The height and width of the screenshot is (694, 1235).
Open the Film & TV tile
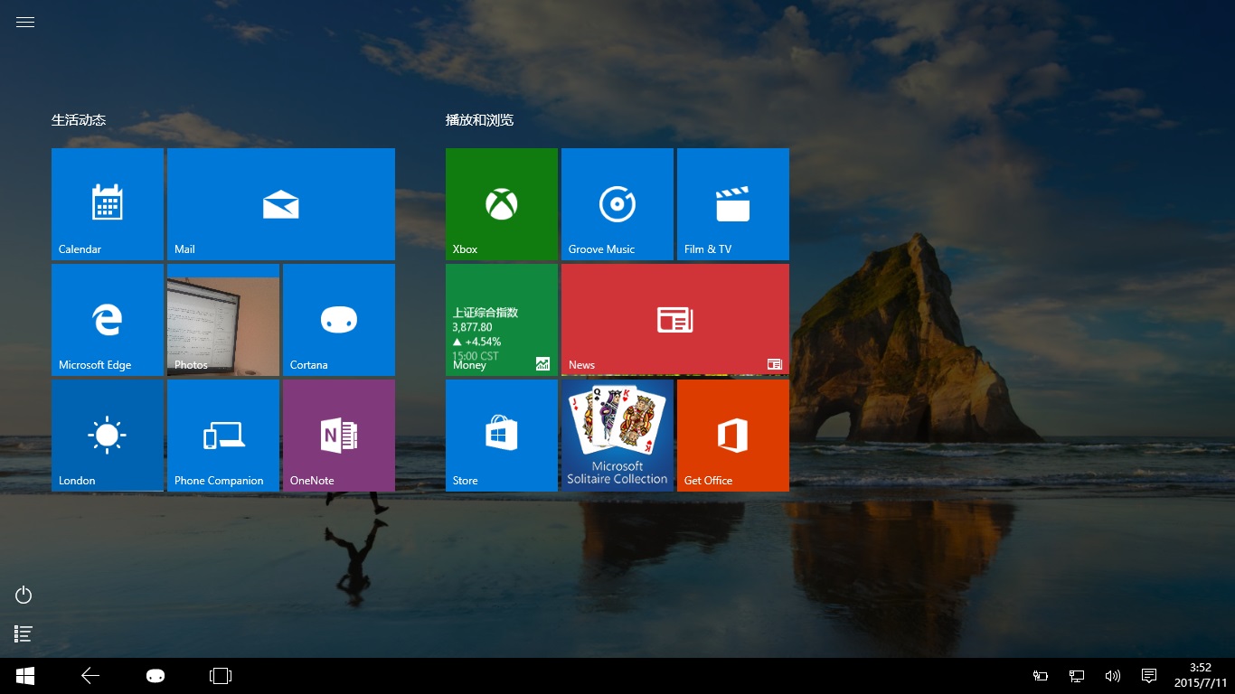tap(733, 204)
